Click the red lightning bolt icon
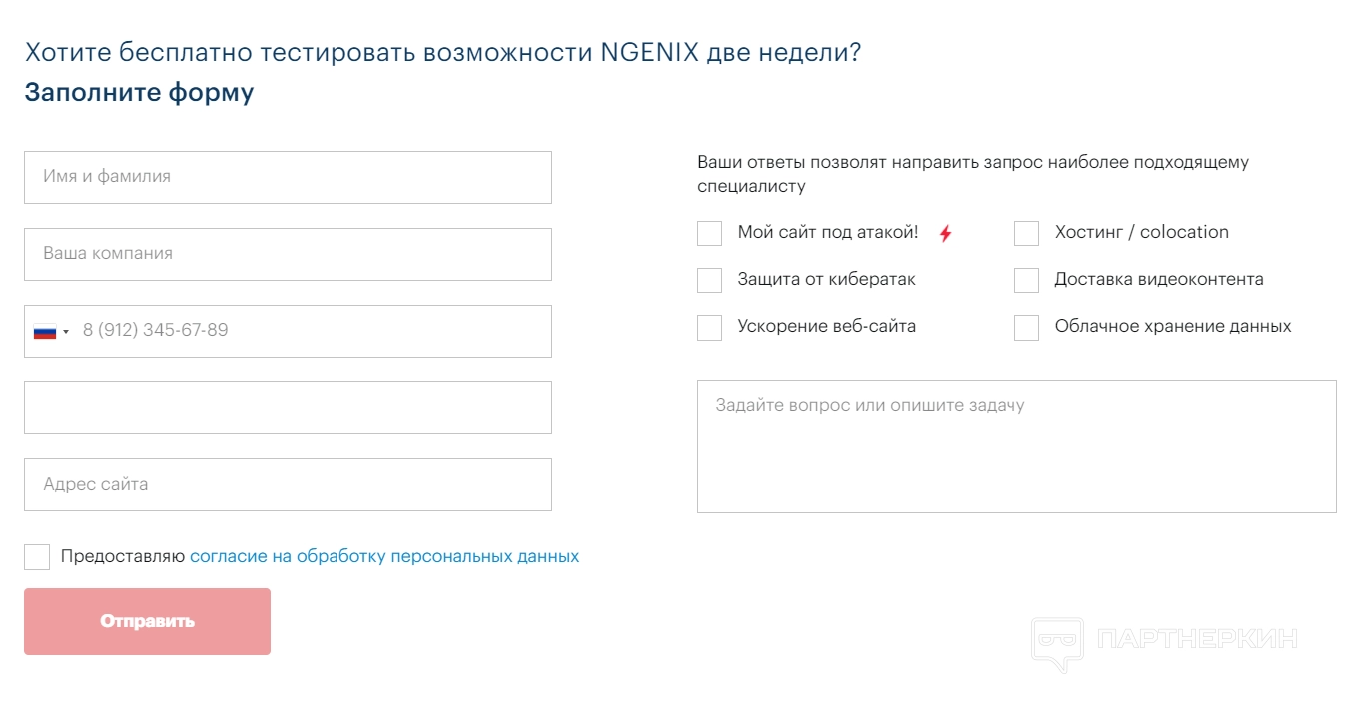The width and height of the screenshot is (1349, 726). coord(945,234)
